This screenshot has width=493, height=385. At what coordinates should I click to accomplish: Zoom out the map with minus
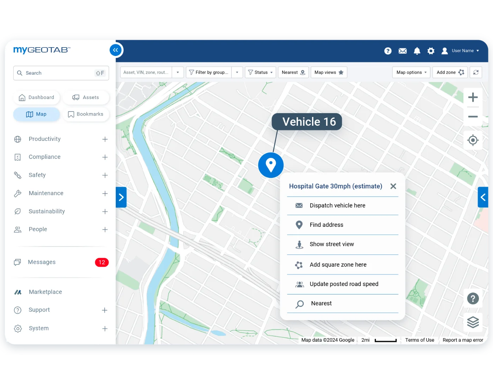pyautogui.click(x=473, y=117)
